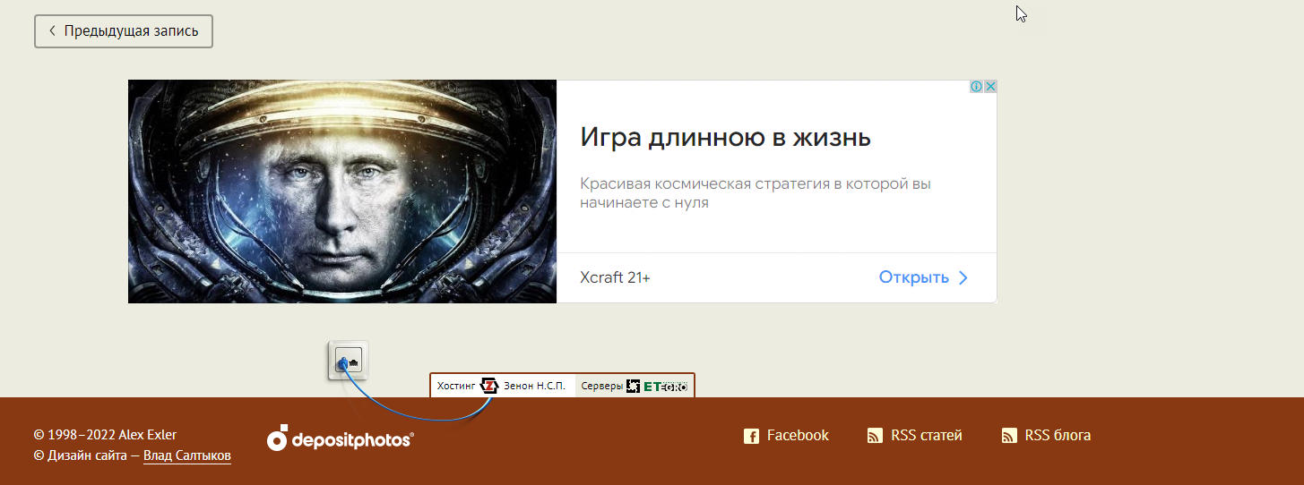
Task: Click ad headline 'Игра длинною в жизнь'
Action: (x=725, y=138)
